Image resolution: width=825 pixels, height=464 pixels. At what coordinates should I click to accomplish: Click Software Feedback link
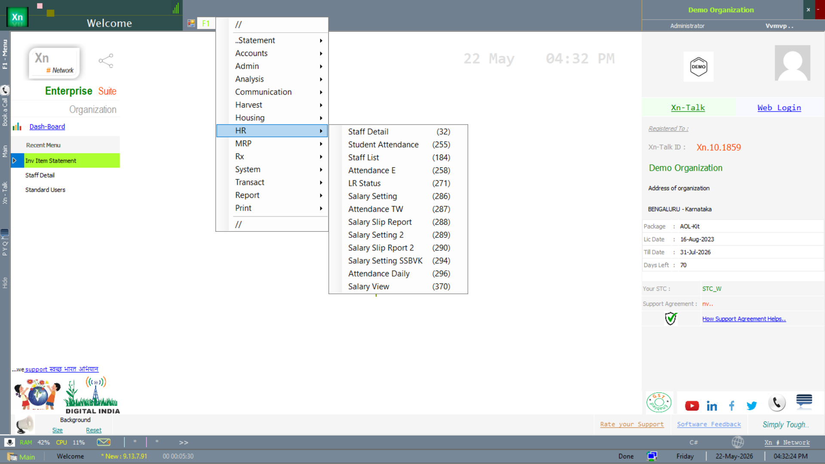[x=709, y=424]
